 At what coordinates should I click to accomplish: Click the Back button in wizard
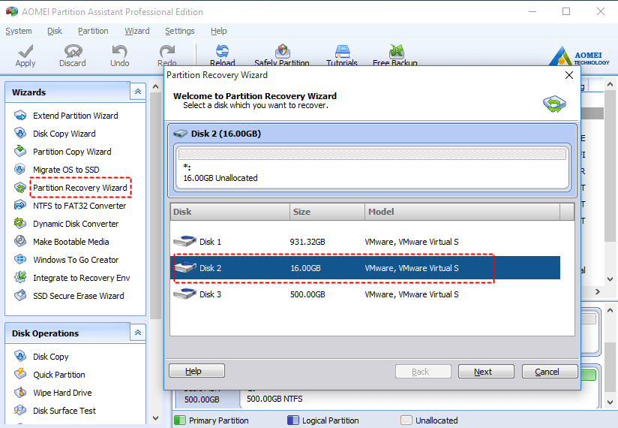[423, 372]
